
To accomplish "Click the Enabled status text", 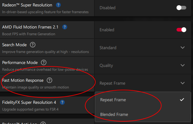I will (x=107, y=30).
